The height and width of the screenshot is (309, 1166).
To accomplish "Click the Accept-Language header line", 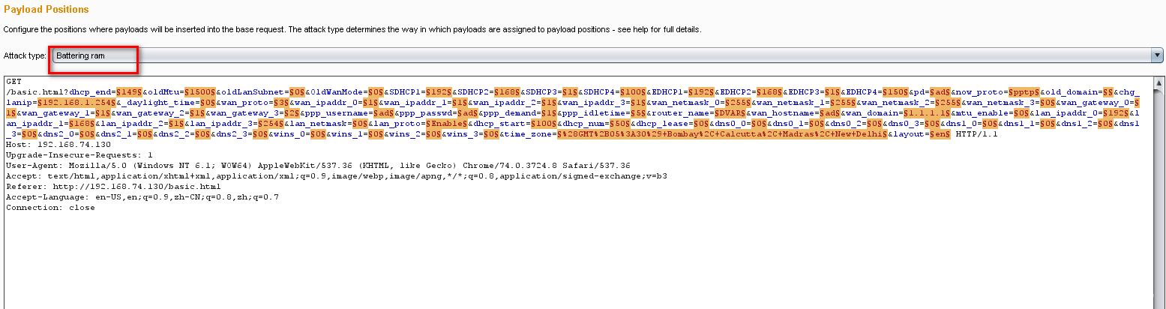I will click(142, 196).
